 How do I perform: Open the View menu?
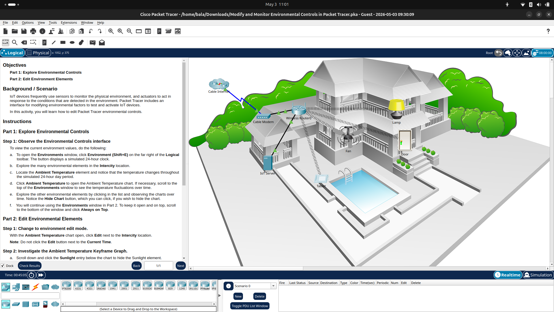pyautogui.click(x=41, y=23)
